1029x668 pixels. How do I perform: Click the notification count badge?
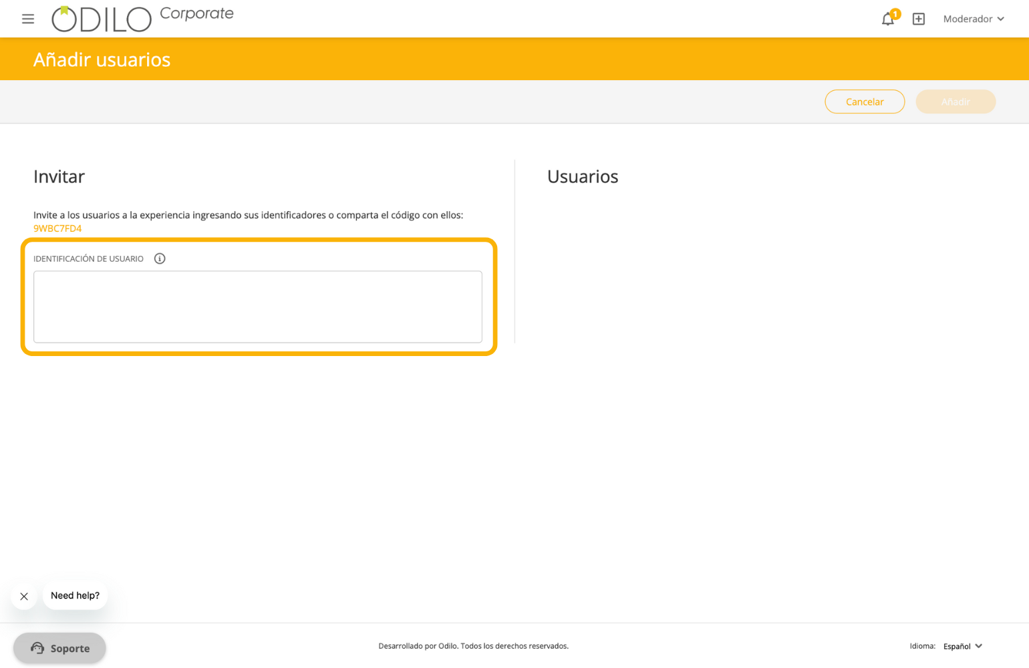(x=895, y=13)
